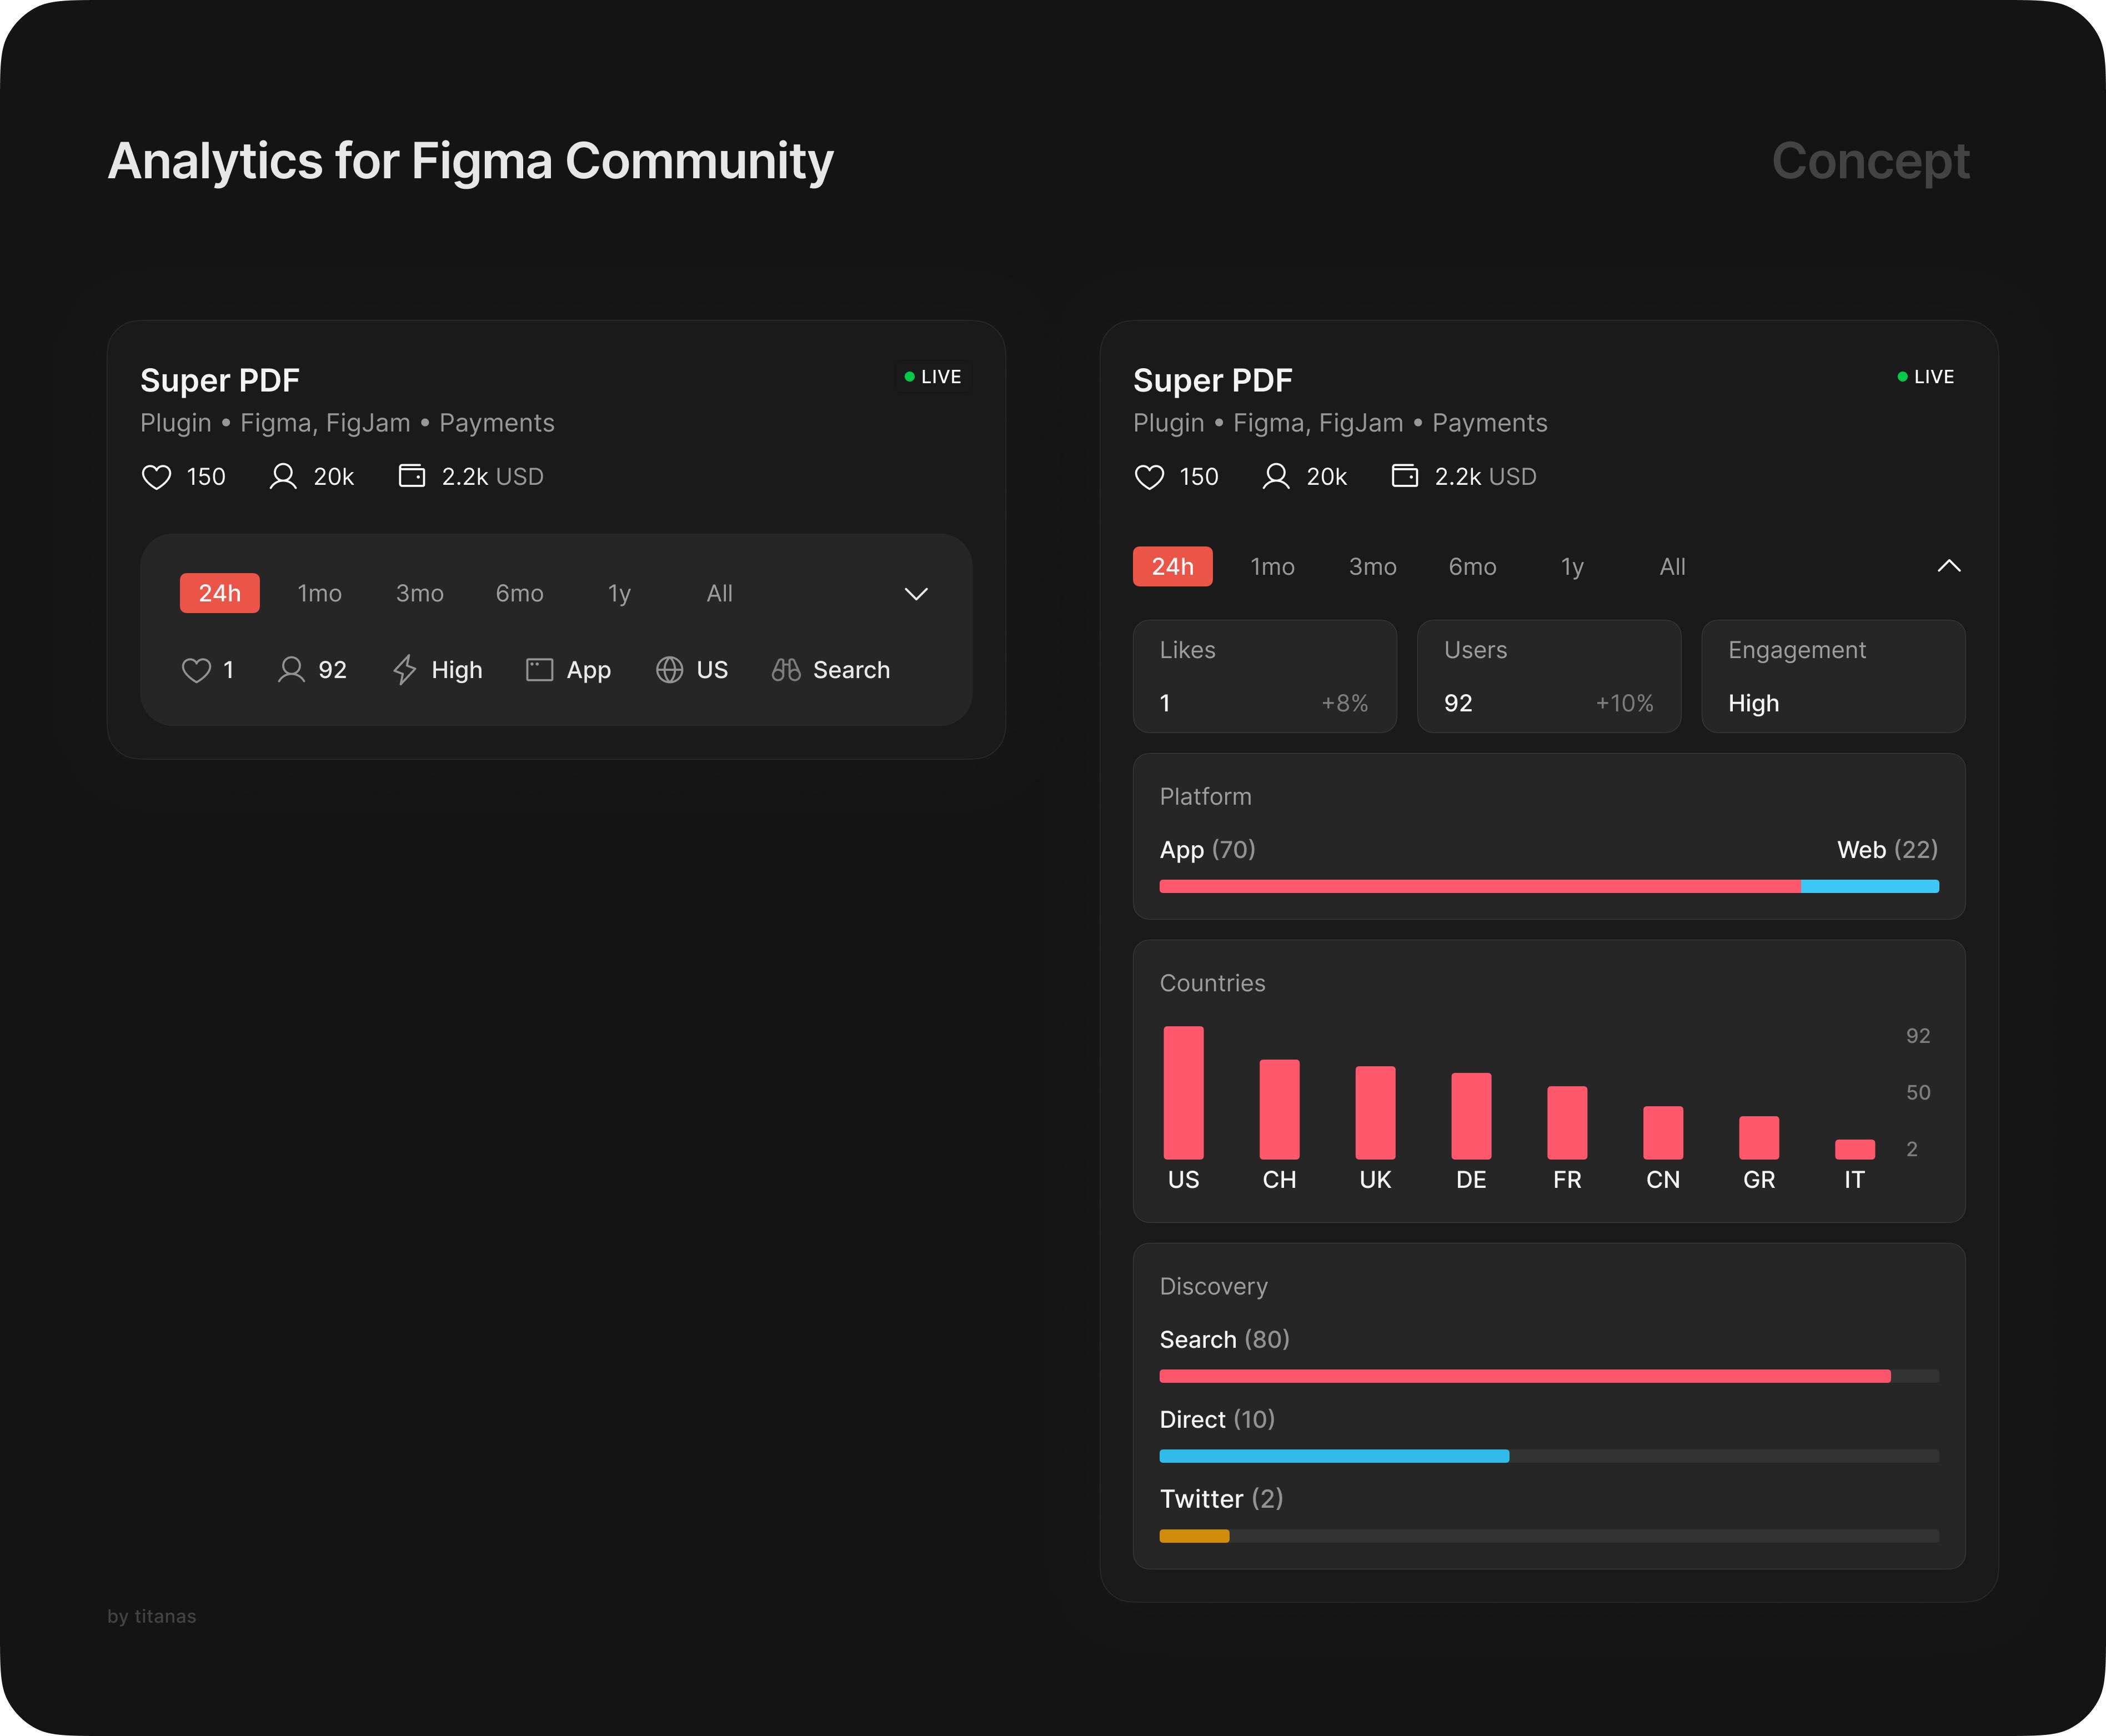Click the globe icon next to US

(x=669, y=670)
